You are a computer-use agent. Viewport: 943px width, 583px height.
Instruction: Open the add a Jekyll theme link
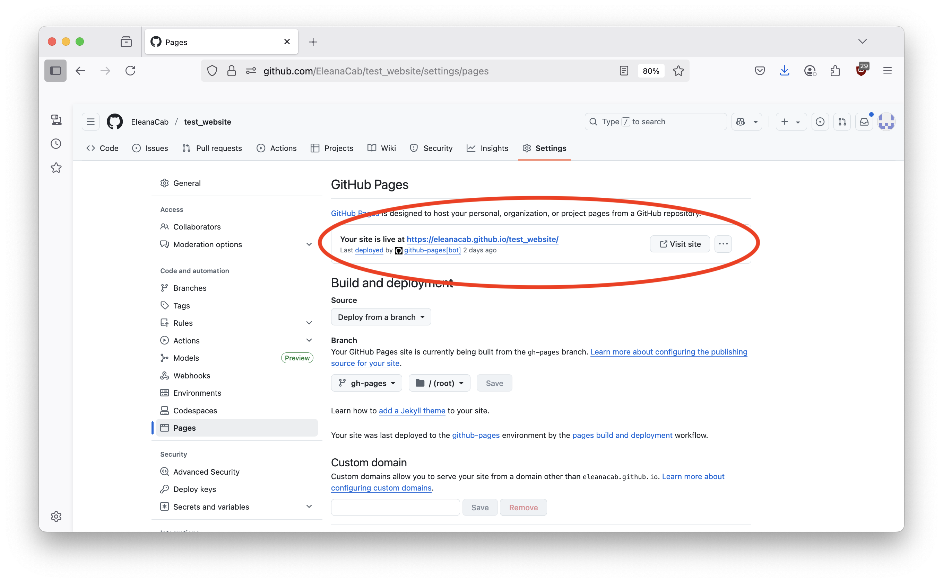[x=412, y=411]
